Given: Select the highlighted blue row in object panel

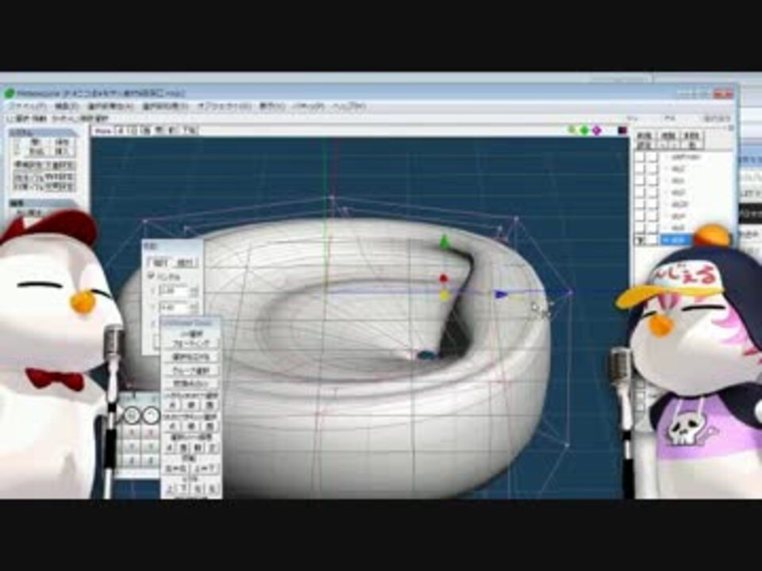Looking at the screenshot, I should pyautogui.click(x=675, y=240).
